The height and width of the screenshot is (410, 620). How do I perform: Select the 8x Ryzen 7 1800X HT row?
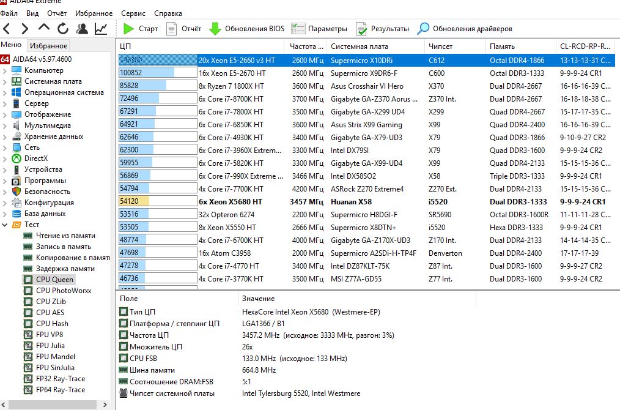point(366,86)
